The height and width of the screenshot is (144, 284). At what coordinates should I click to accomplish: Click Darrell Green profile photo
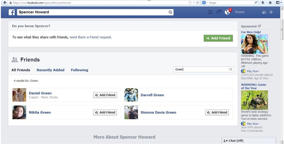point(131,95)
